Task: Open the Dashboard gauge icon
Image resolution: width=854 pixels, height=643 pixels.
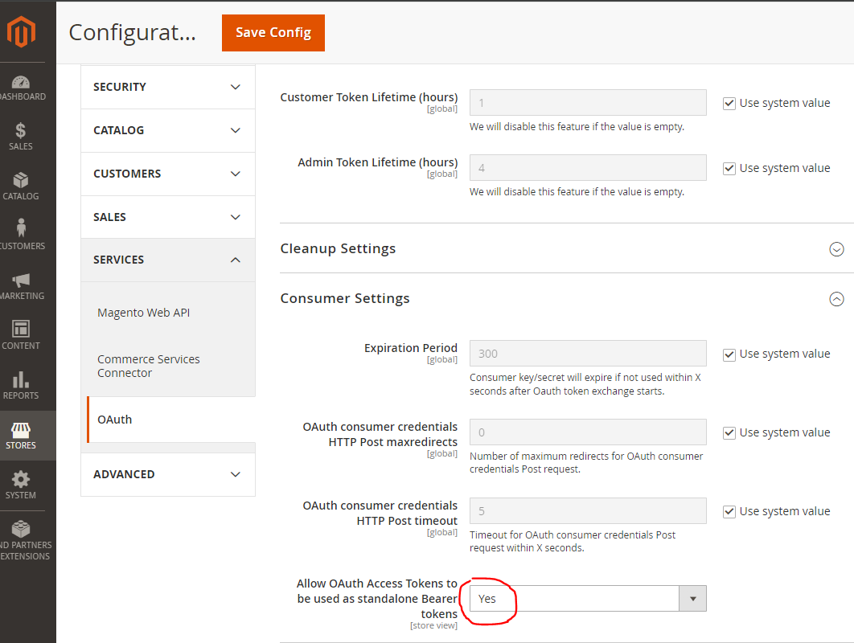Action: (21, 83)
